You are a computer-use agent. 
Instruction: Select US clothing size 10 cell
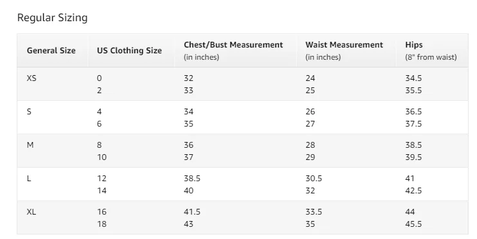point(102,157)
